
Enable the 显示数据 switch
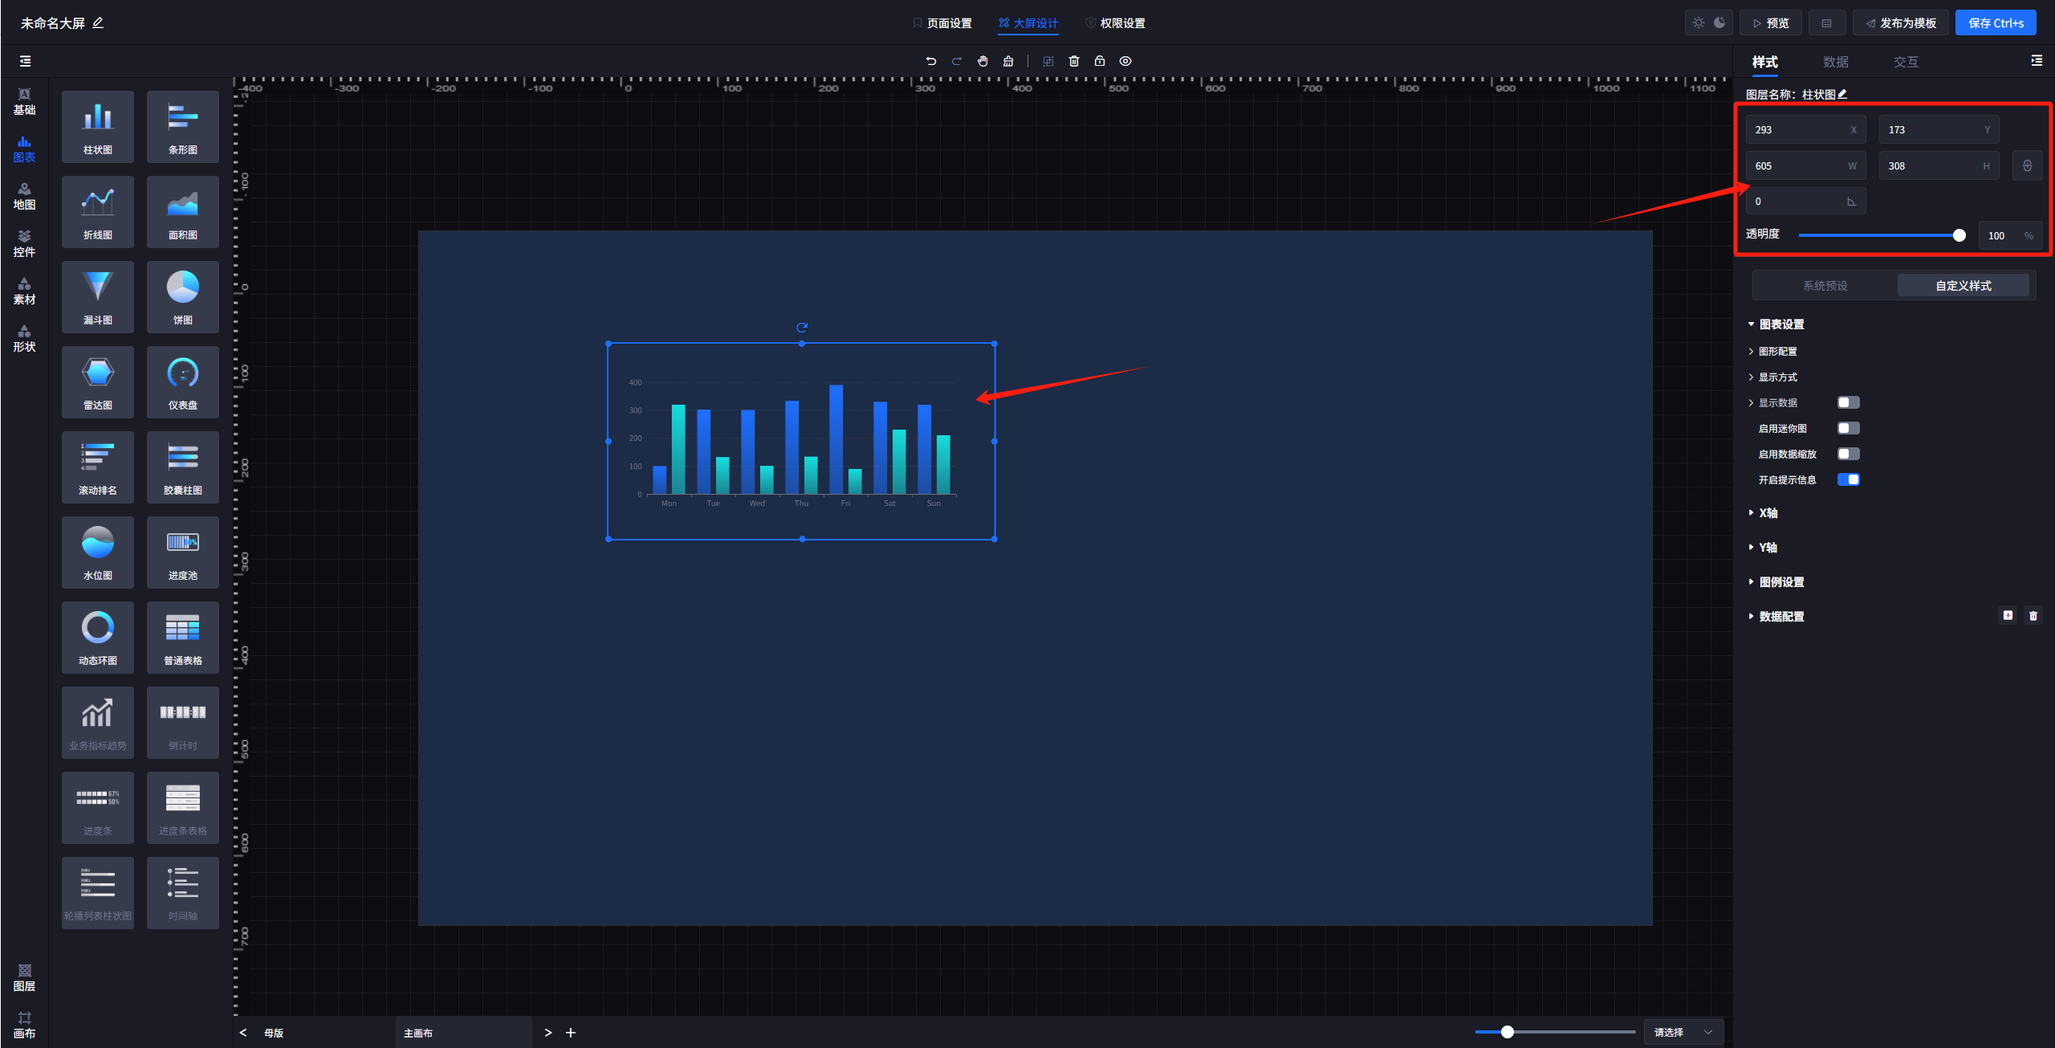(x=1848, y=402)
